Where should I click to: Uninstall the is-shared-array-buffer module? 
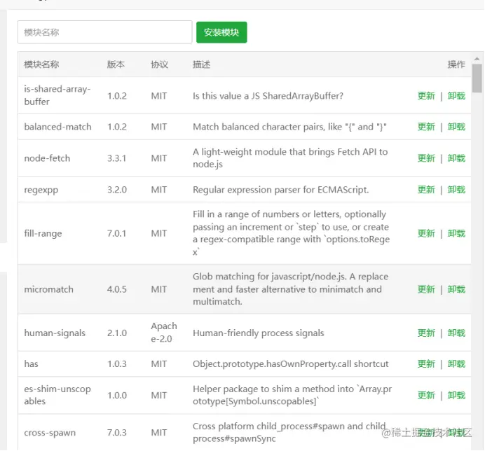tap(456, 96)
